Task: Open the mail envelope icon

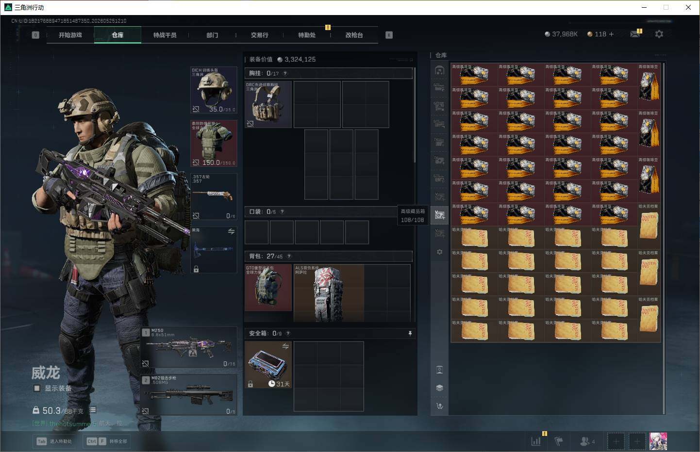Action: coord(635,34)
